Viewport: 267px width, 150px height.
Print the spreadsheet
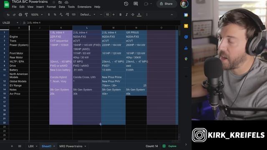pyautogui.click(x=20, y=15)
